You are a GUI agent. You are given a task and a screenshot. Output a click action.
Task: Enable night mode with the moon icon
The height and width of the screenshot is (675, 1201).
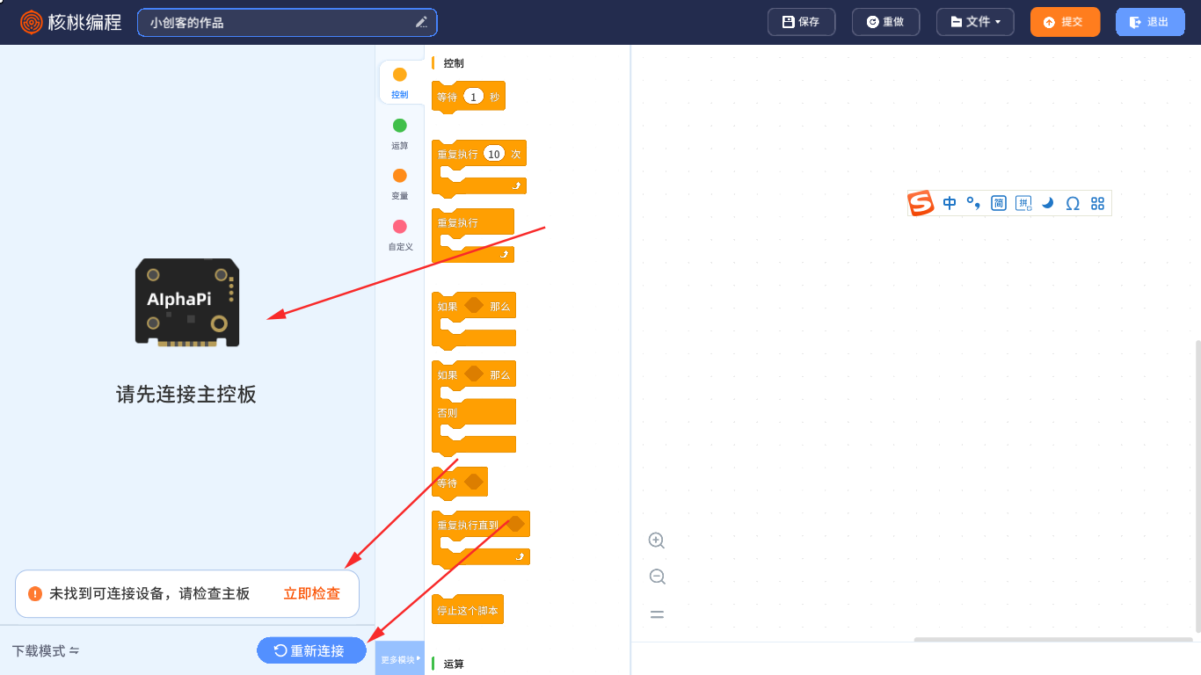tap(1047, 203)
